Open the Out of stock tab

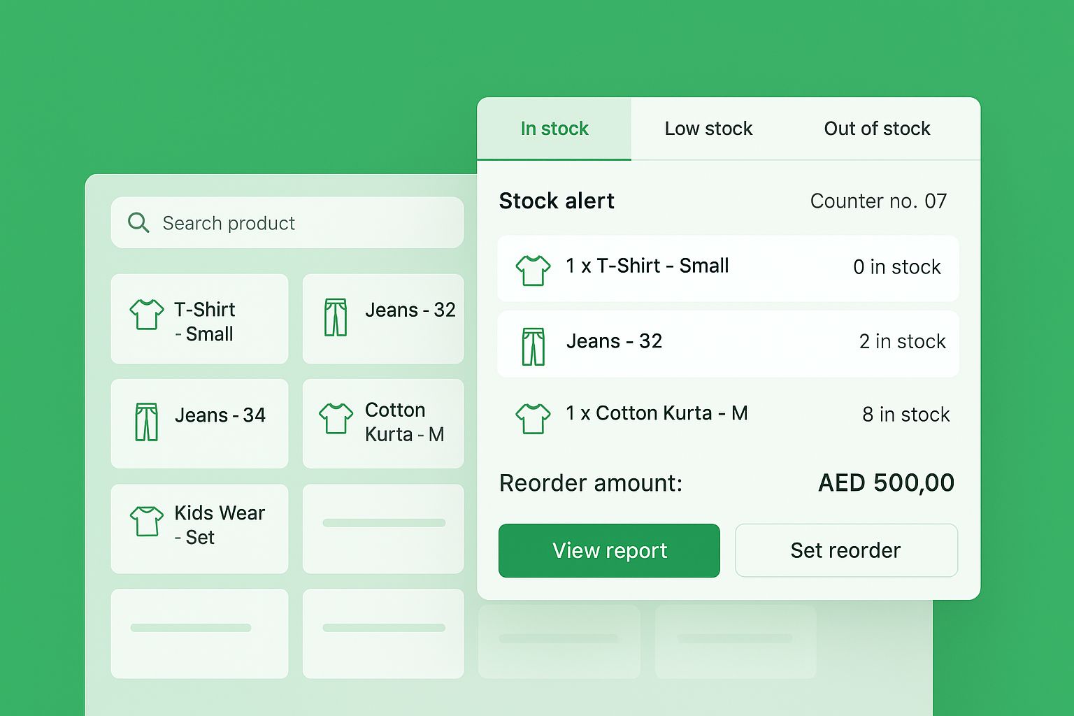pos(877,128)
